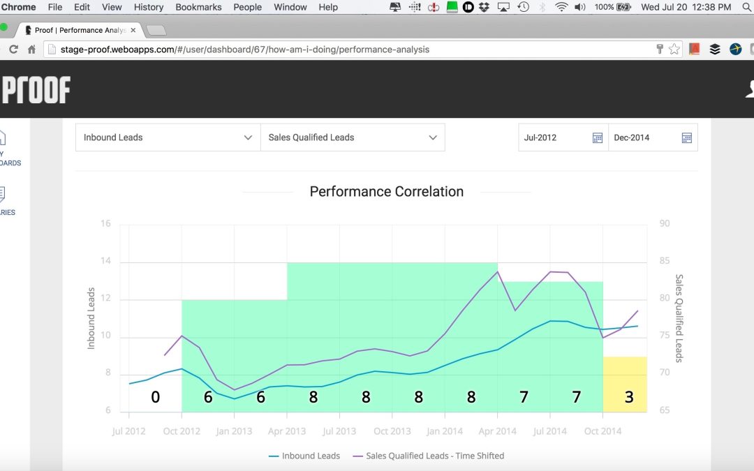This screenshot has height=471, width=754.
Task: Open the Buffer layers extension icon
Action: 715,49
